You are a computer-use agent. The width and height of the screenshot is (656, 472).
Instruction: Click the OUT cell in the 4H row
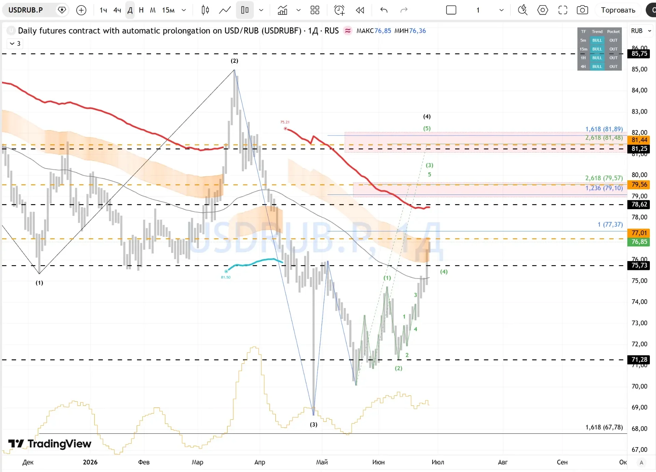[613, 67]
